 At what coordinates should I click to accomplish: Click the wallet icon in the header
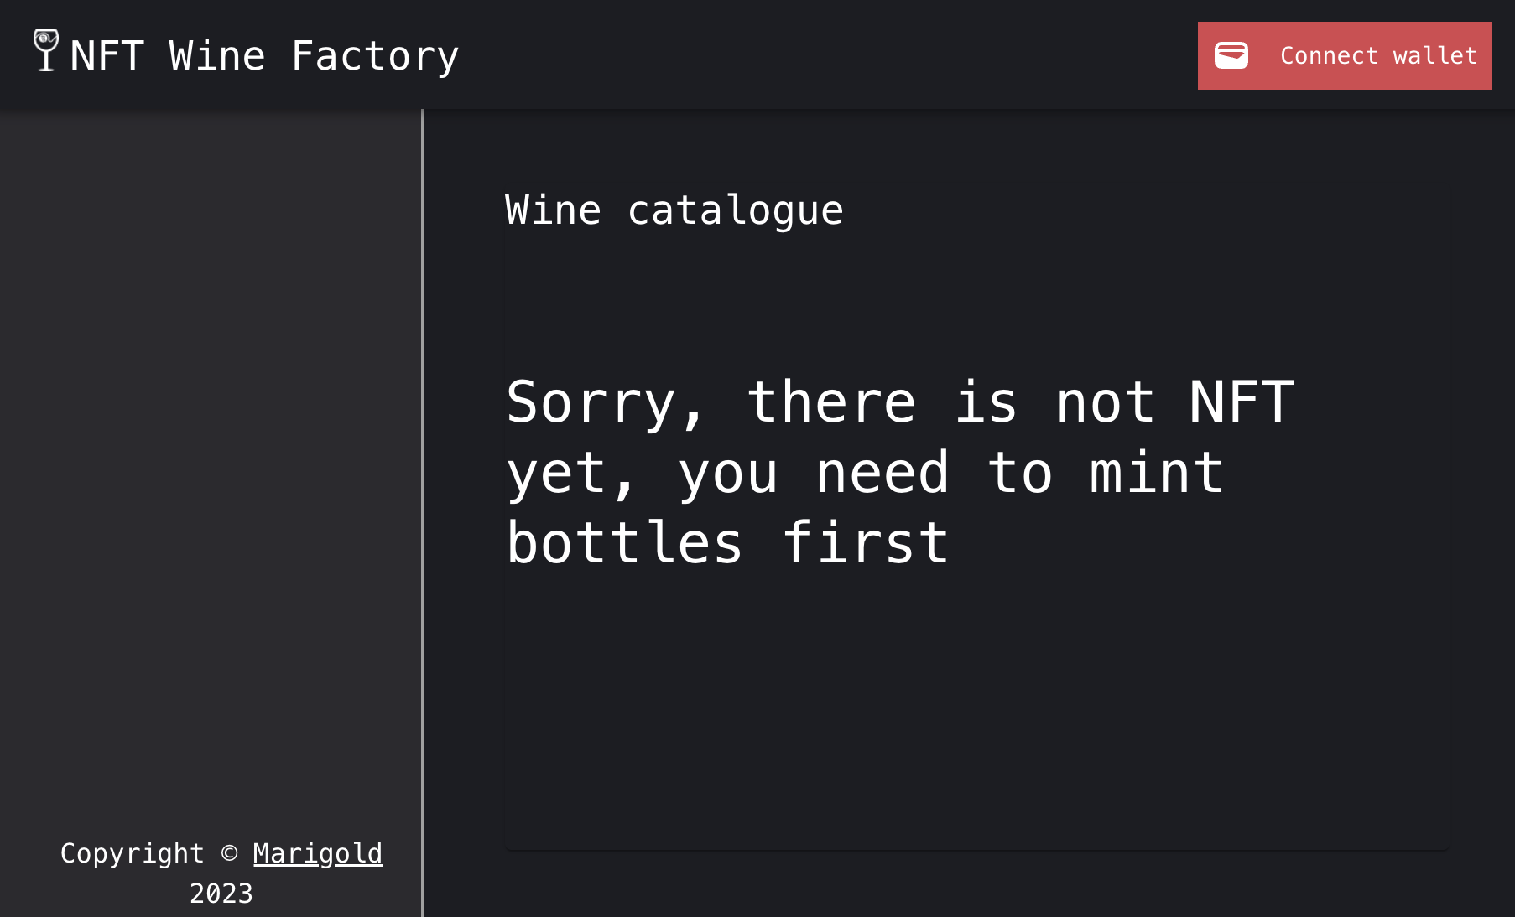point(1231,55)
